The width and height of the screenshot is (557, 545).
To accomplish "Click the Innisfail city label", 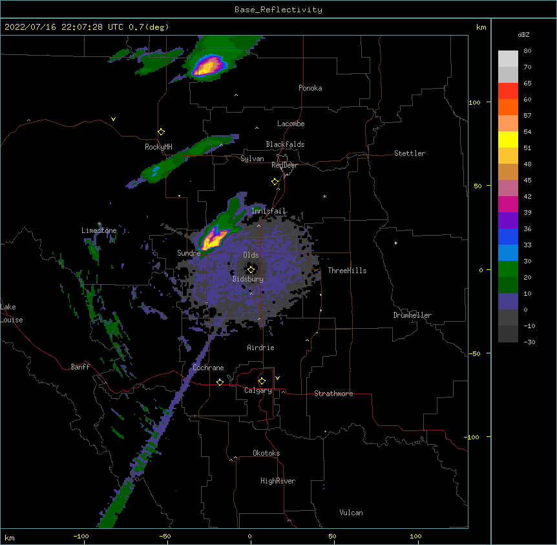I will point(268,211).
